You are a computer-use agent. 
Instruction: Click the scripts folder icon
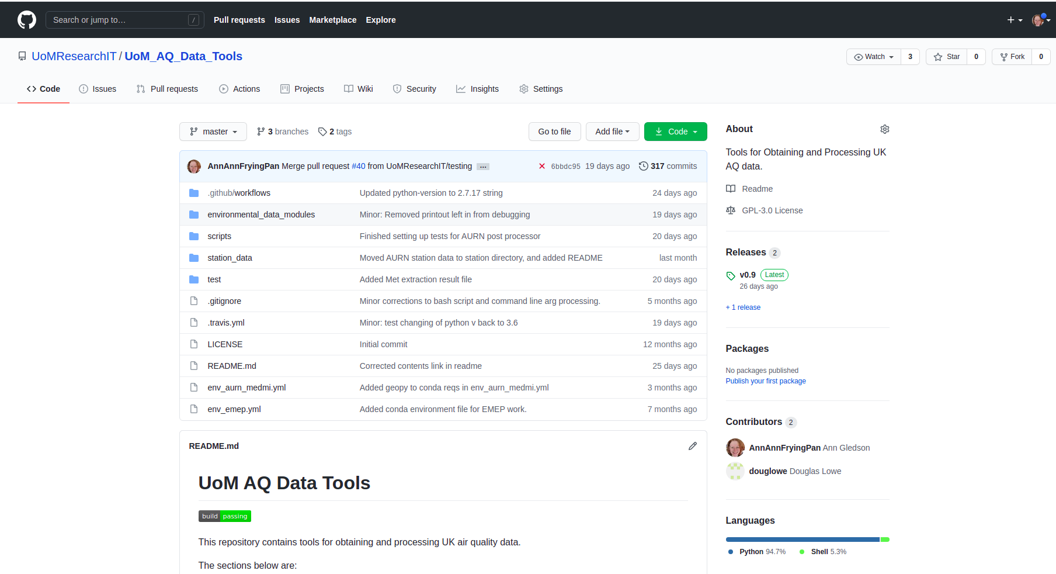pyautogui.click(x=194, y=236)
